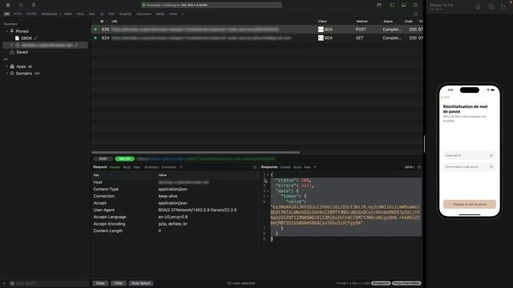Select the WebSocket filter tab

[49, 14]
